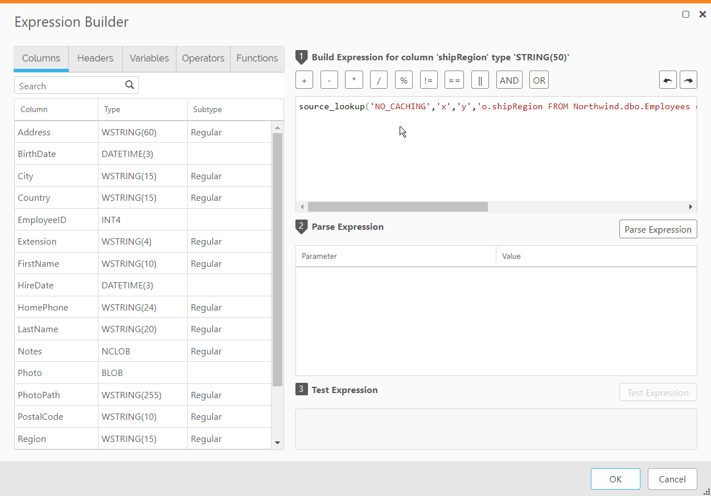Image resolution: width=711 pixels, height=496 pixels.
Task: Switch to the Functions tab
Action: pos(257,58)
